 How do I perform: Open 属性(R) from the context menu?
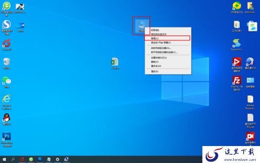point(168,71)
